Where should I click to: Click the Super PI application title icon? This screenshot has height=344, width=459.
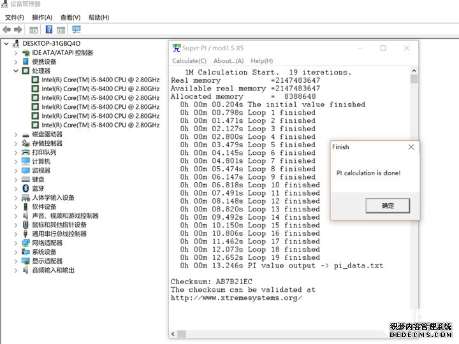click(176, 48)
